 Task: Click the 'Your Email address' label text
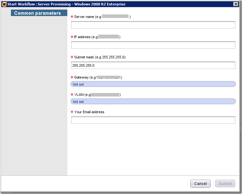tap(89, 112)
